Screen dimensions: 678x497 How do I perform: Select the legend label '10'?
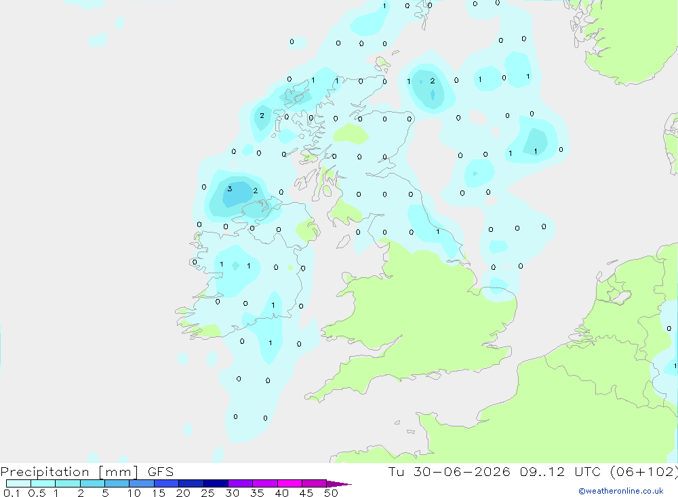click(134, 493)
